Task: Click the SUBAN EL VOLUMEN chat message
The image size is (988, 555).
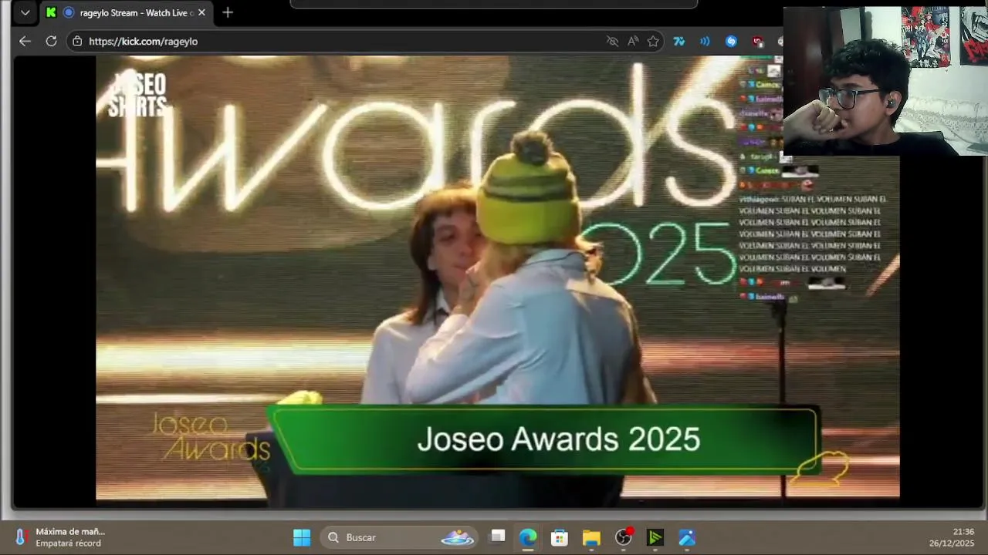Action: click(811, 234)
